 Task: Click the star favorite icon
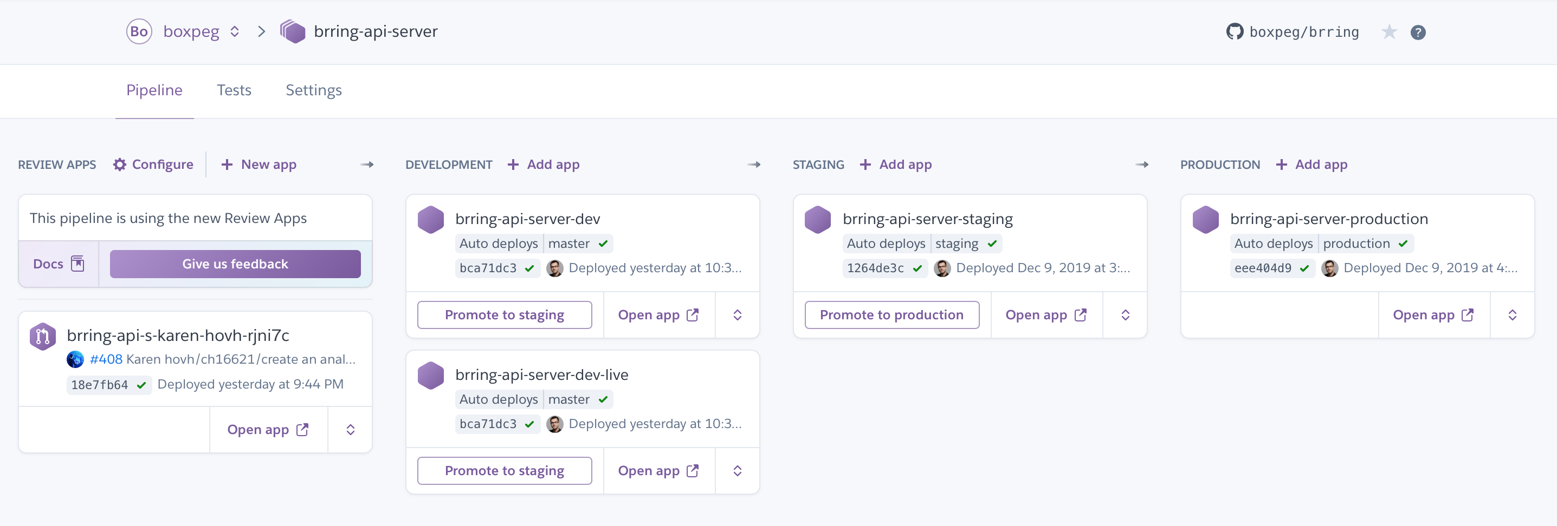pyautogui.click(x=1389, y=32)
